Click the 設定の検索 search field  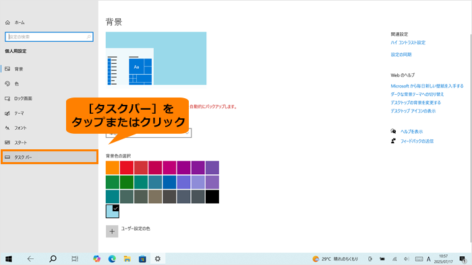click(49, 37)
